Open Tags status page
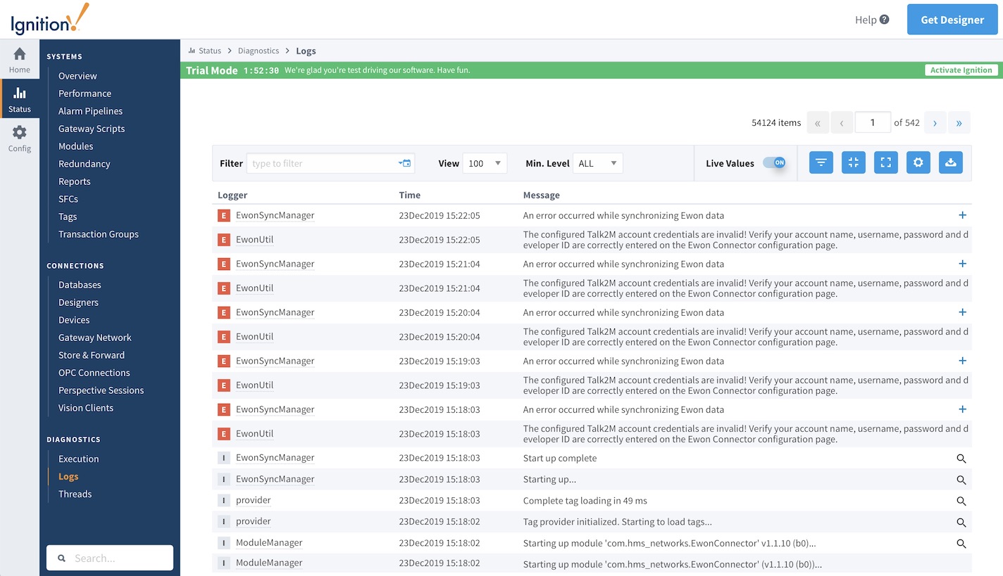 (68, 217)
